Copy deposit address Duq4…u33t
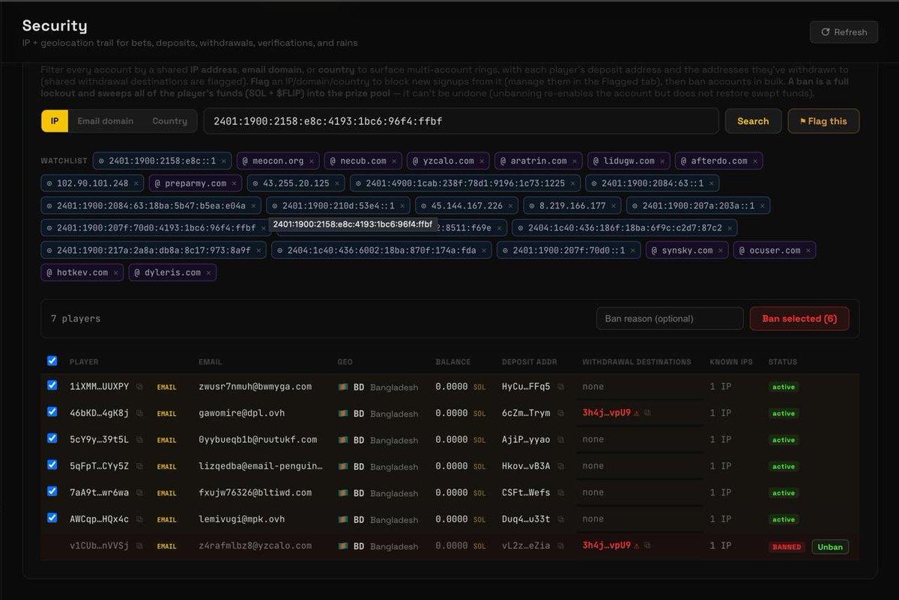Screen dimensions: 899x600 [x=560, y=519]
